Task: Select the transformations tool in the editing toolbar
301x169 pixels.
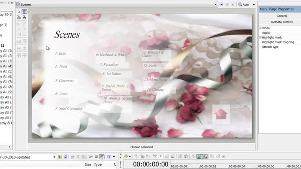Action: point(24,17)
